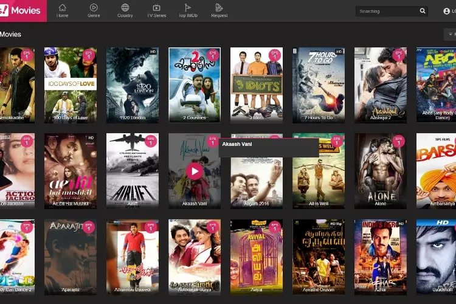
Task: Click the EPS 1 badge on Airlift
Action: point(151,141)
